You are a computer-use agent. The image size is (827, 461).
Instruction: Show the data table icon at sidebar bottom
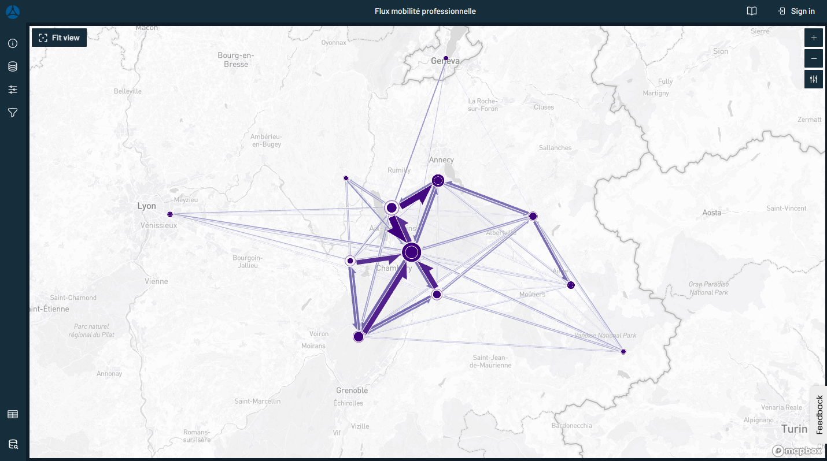coord(13,414)
